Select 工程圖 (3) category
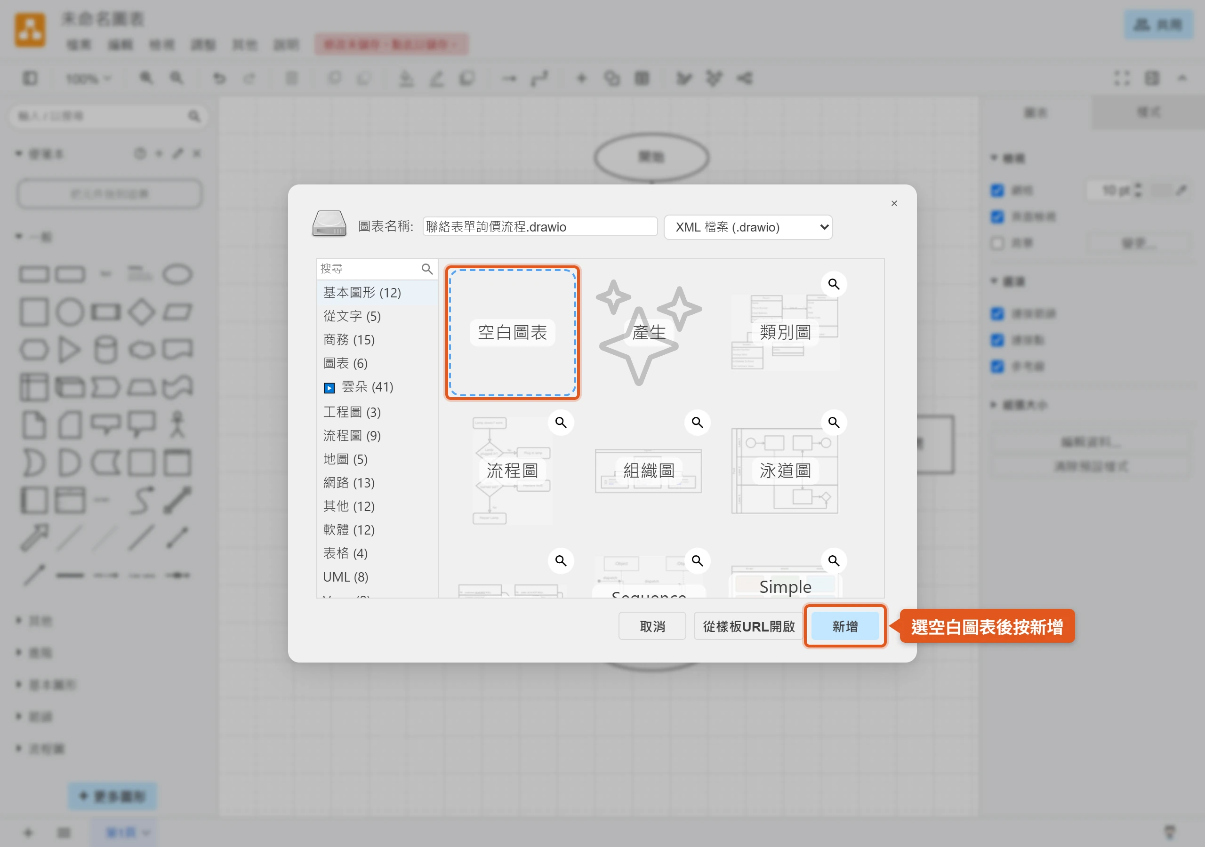 coord(377,412)
